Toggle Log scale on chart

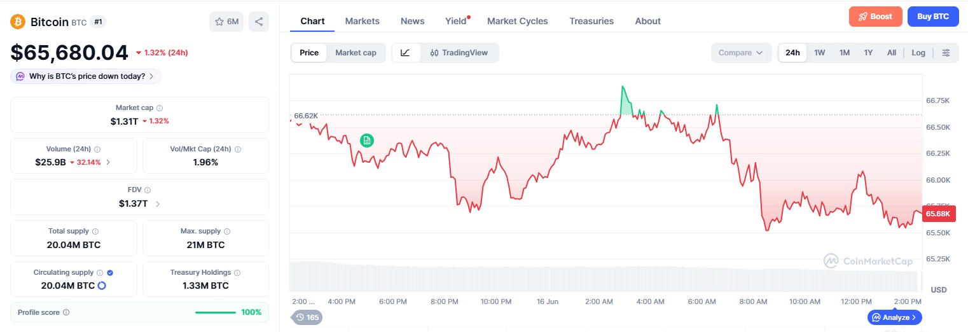[918, 53]
